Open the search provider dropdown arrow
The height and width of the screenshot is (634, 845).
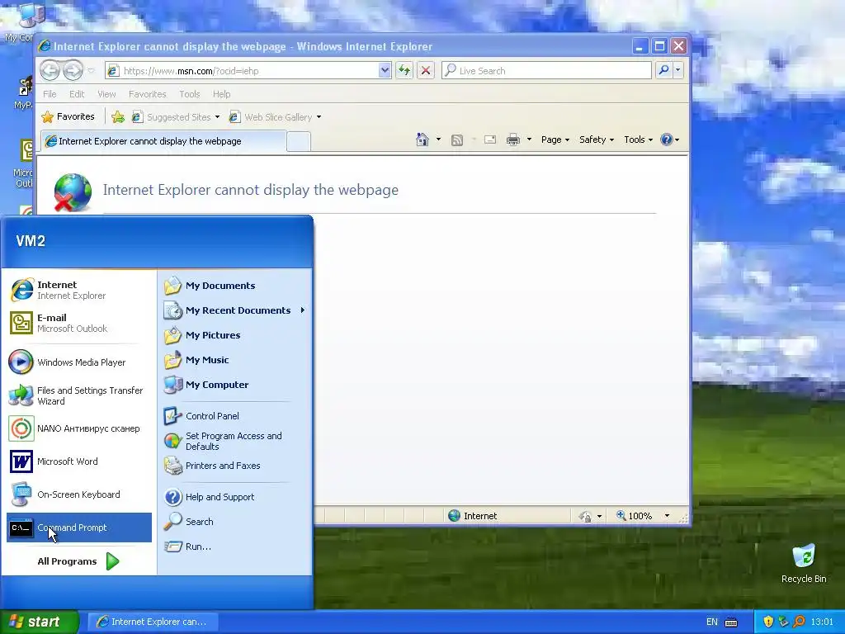pos(678,70)
